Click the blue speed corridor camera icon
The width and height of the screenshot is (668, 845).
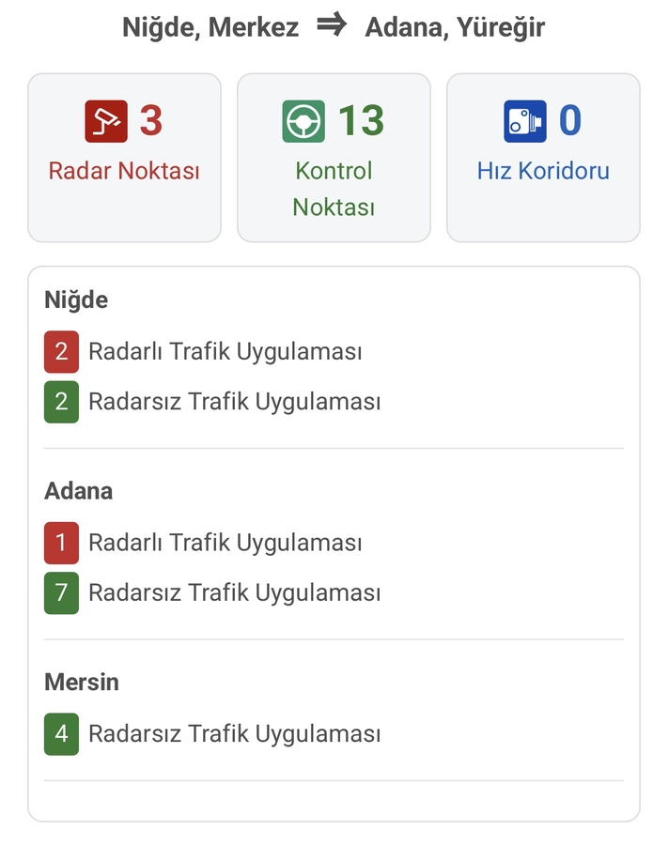(x=524, y=121)
